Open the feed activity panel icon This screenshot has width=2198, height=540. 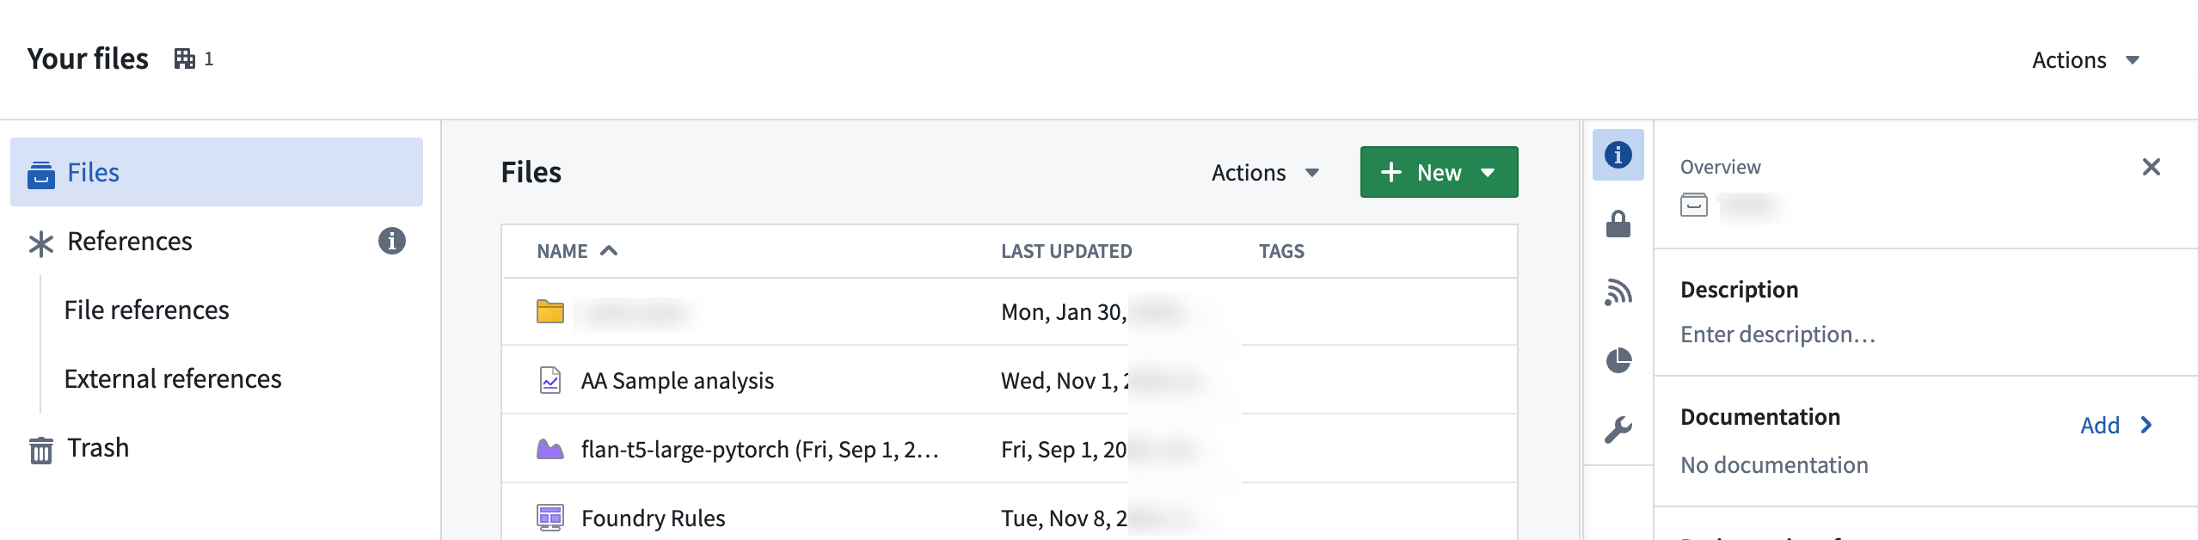(x=1618, y=292)
